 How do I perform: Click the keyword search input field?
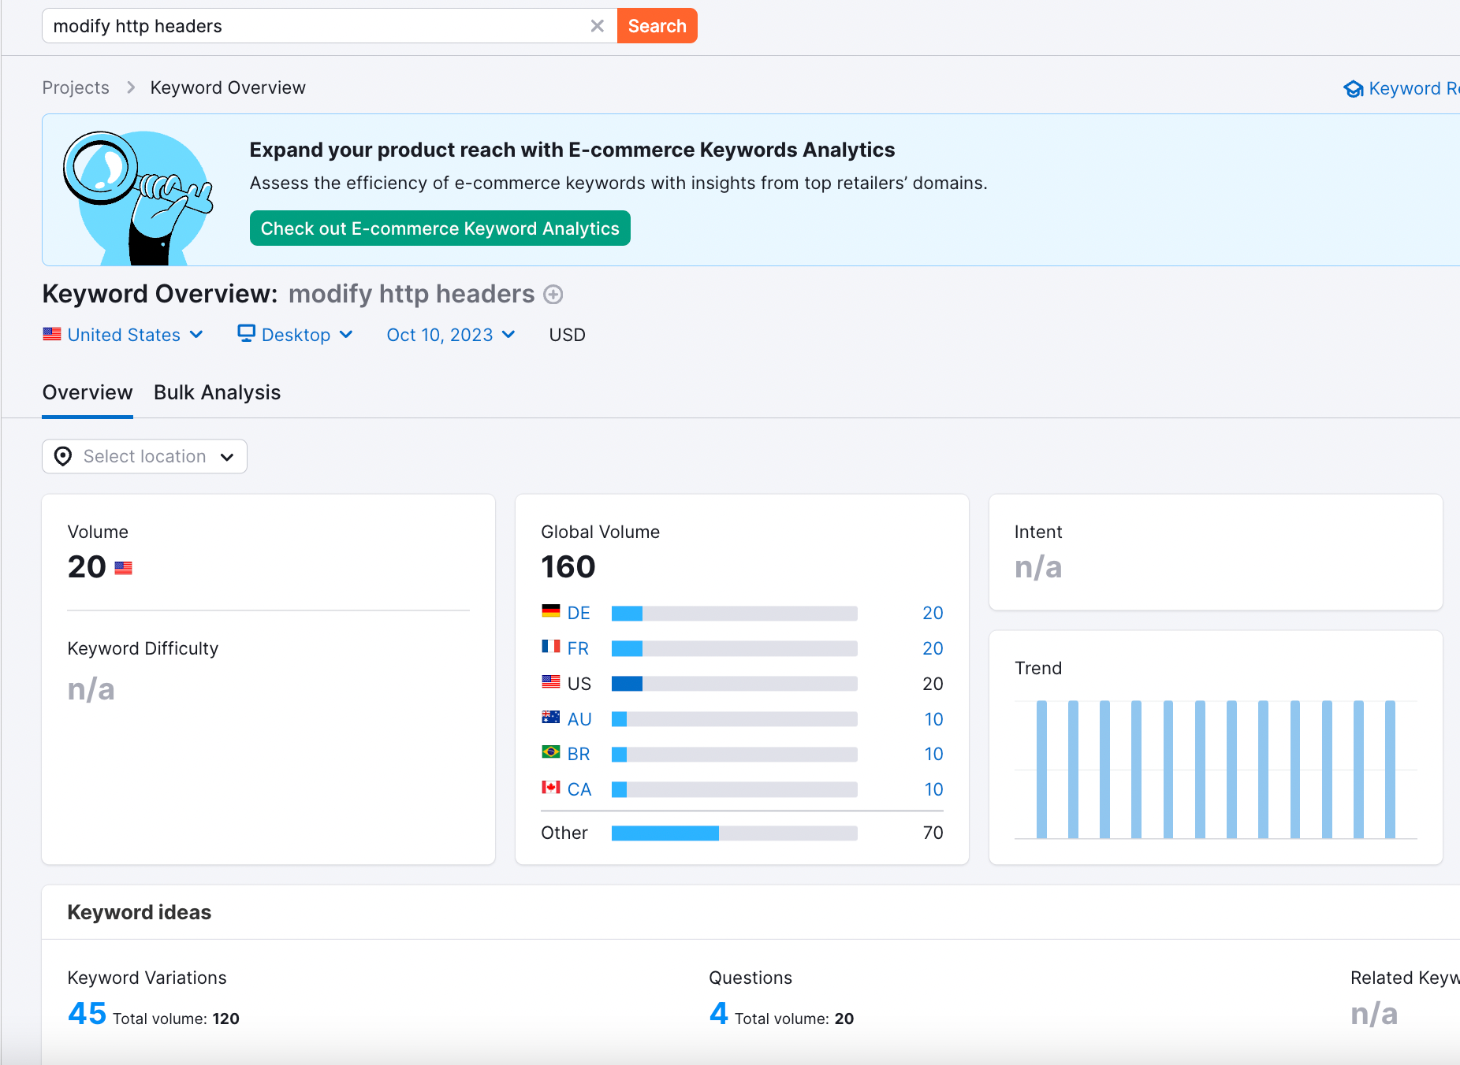point(315,26)
